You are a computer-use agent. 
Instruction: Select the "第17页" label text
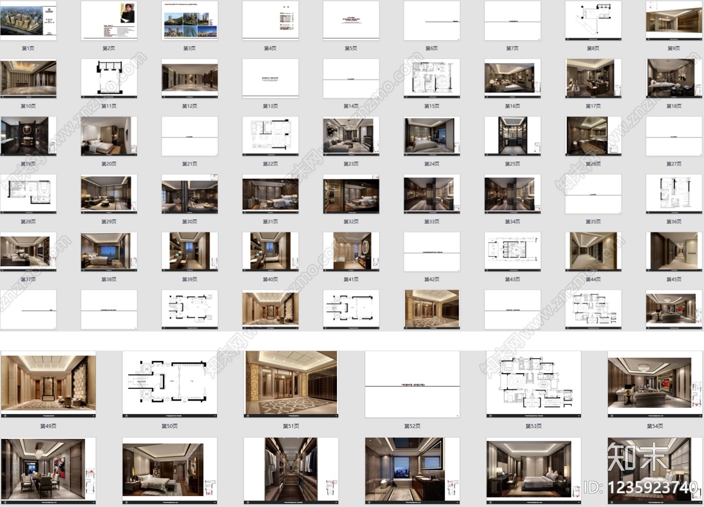593,106
